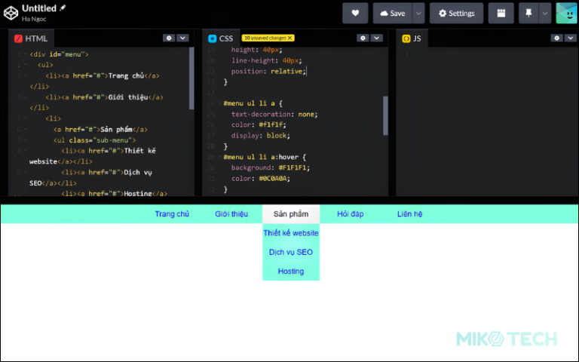The width and height of the screenshot is (579, 362).
Task: Open the pin dropdown arrow
Action: coord(545,14)
